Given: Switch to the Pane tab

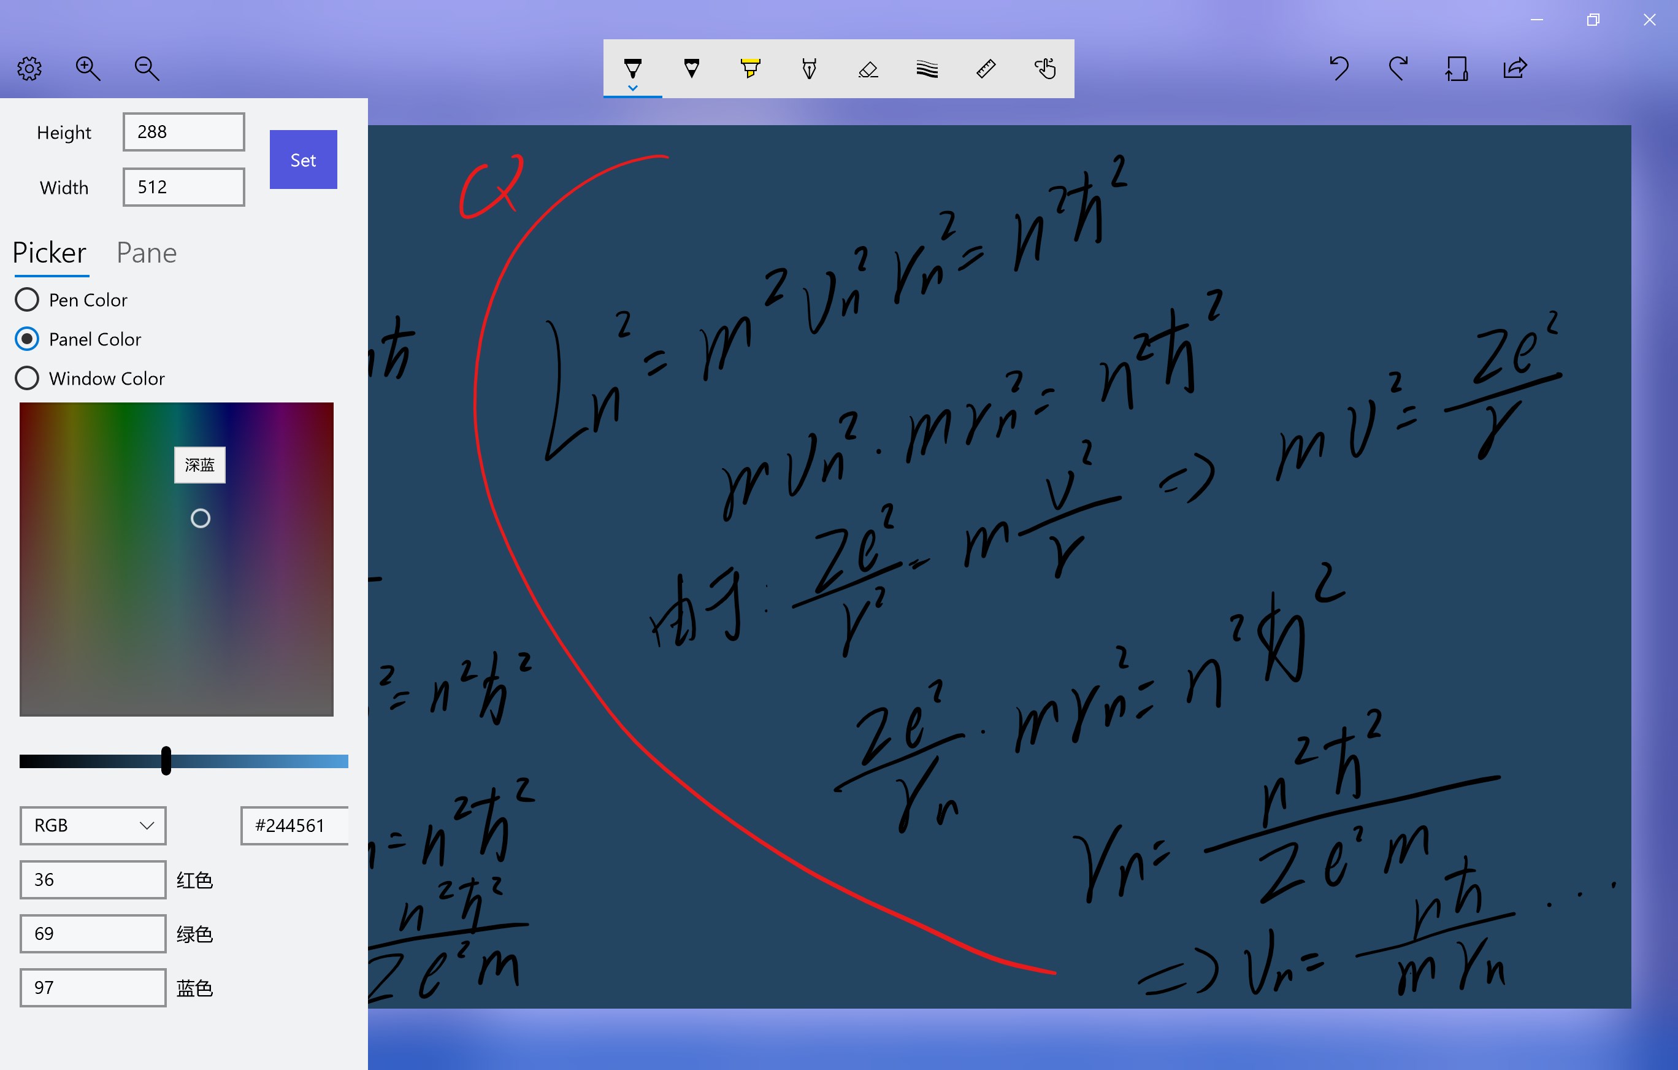Looking at the screenshot, I should point(147,252).
